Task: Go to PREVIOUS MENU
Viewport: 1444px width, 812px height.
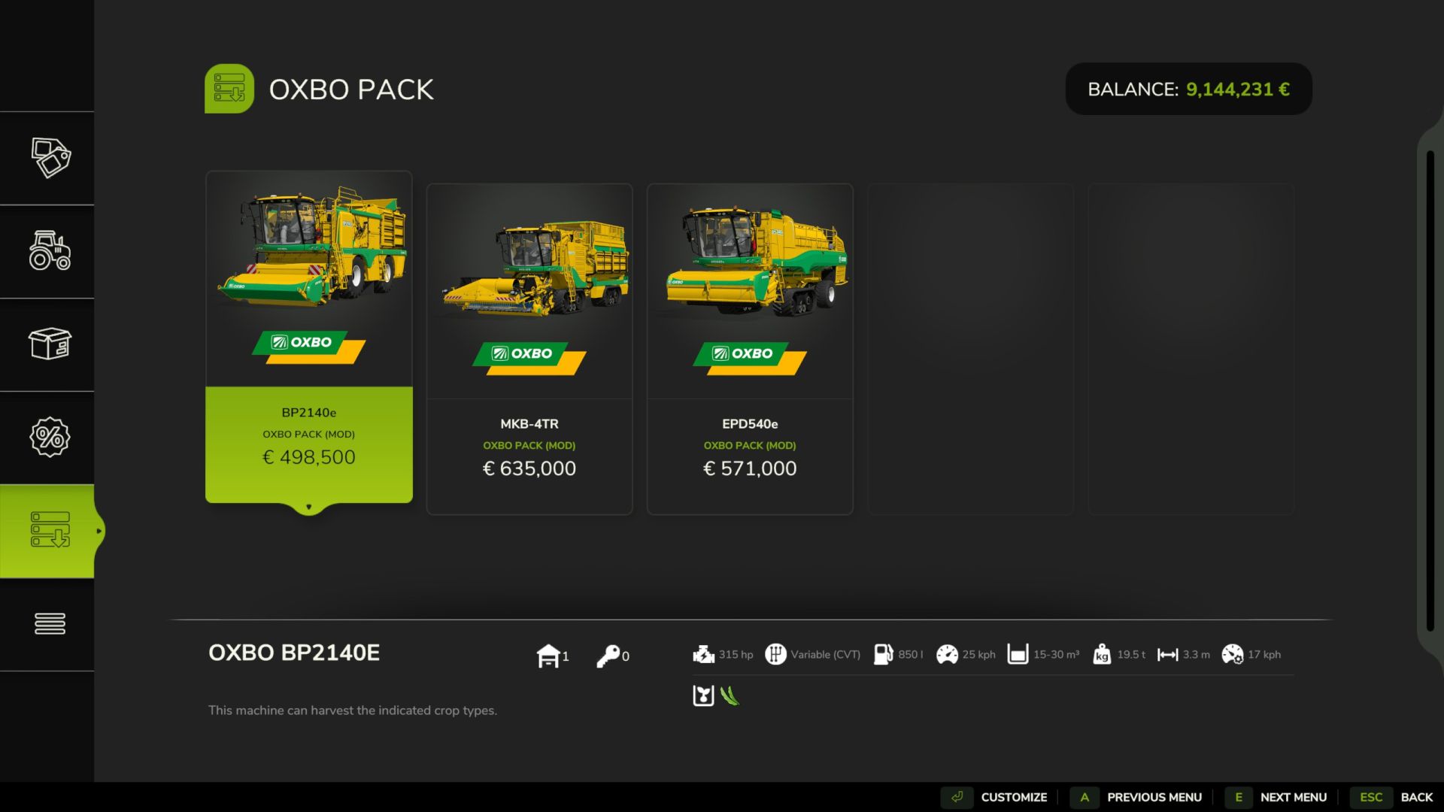Action: 1153,797
